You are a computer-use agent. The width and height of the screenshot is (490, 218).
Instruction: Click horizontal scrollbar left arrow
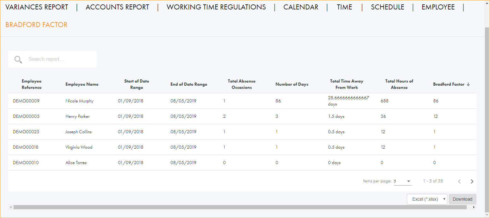point(10,207)
